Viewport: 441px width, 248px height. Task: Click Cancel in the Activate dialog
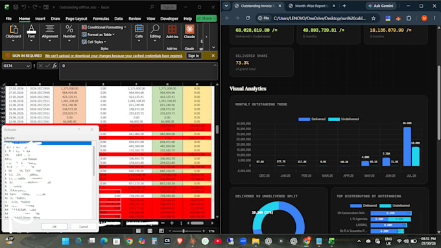84,227
